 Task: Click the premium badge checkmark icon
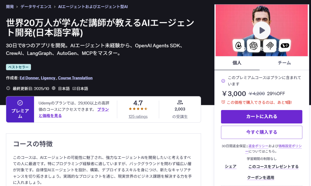[20, 103]
